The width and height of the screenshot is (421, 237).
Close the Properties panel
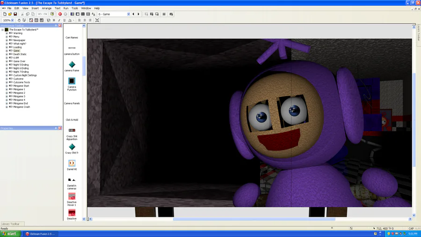[60, 128]
